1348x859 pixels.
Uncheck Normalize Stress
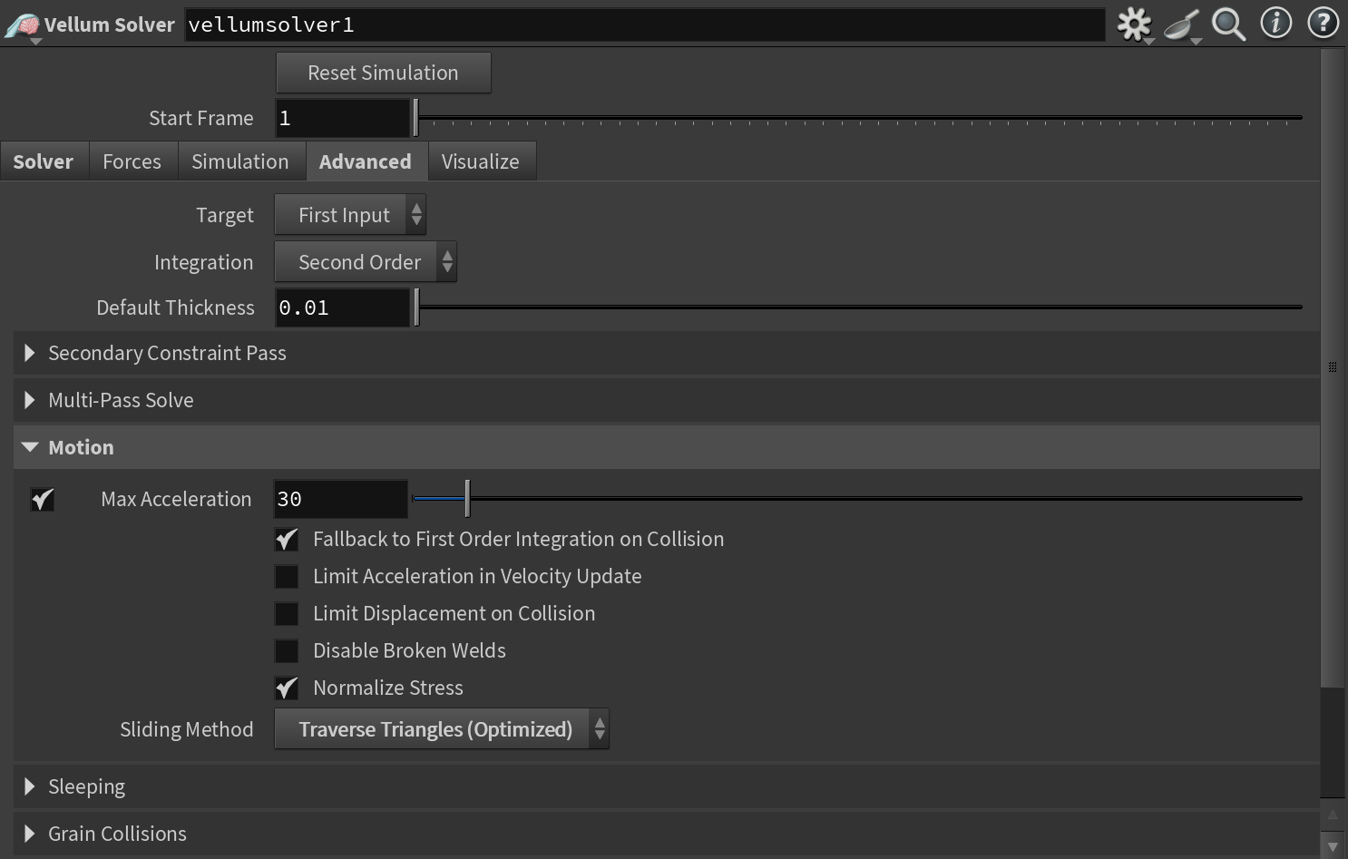pos(287,688)
